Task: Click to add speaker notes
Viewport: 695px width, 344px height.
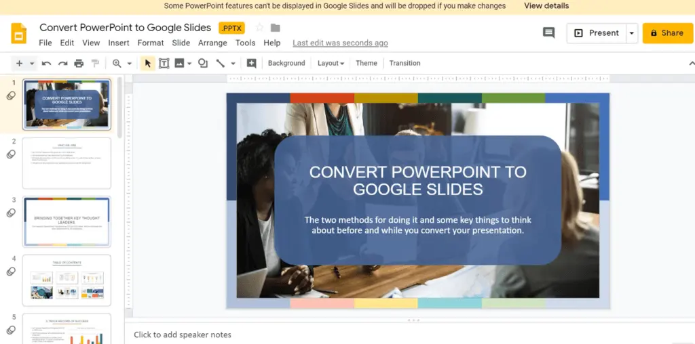Action: pos(182,335)
